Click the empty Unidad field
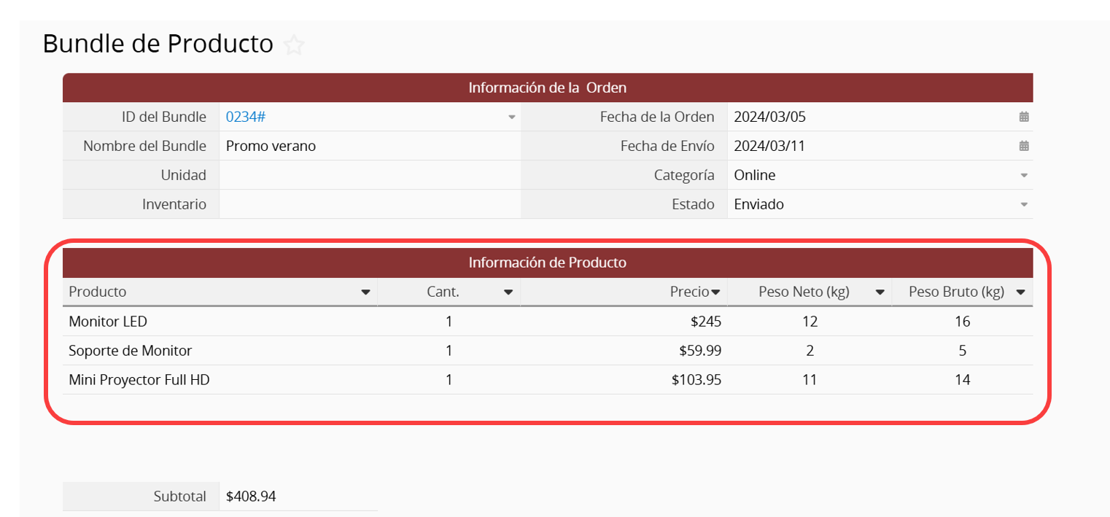This screenshot has height=517, width=1110. pos(369,175)
